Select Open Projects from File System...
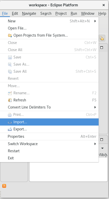109x199 pixels. click(x=49, y=35)
